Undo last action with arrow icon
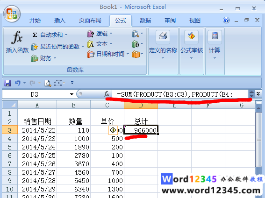 [18, 83]
